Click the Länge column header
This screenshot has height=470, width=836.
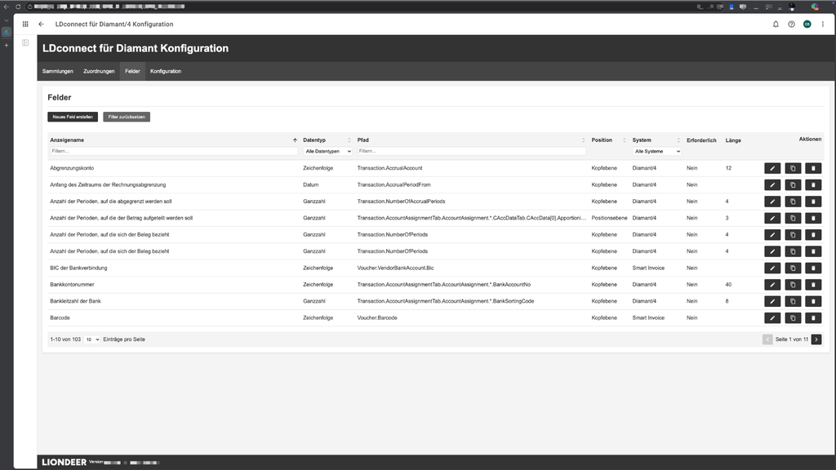(733, 140)
